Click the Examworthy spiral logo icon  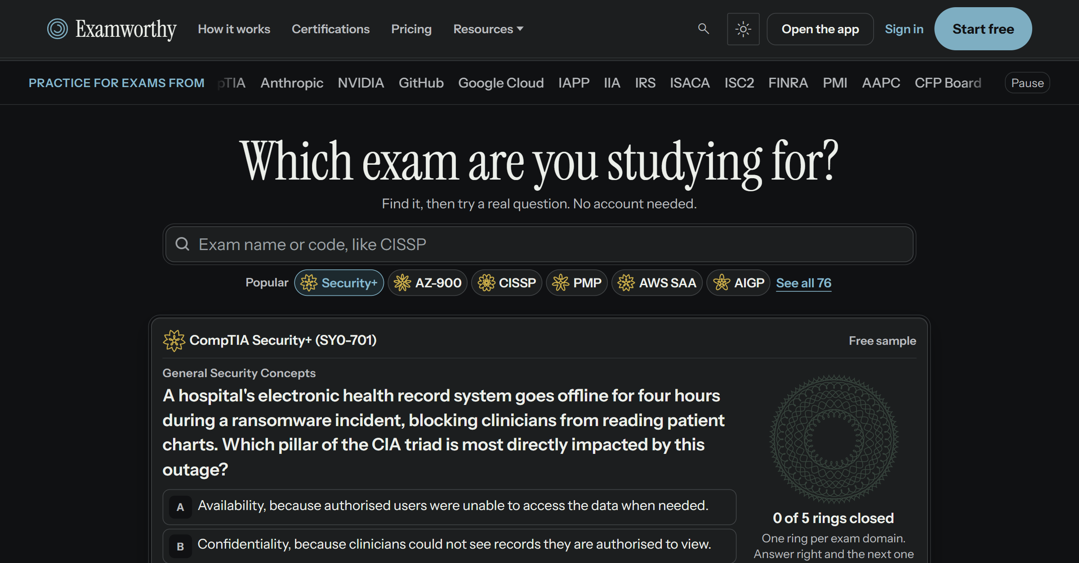pos(58,29)
